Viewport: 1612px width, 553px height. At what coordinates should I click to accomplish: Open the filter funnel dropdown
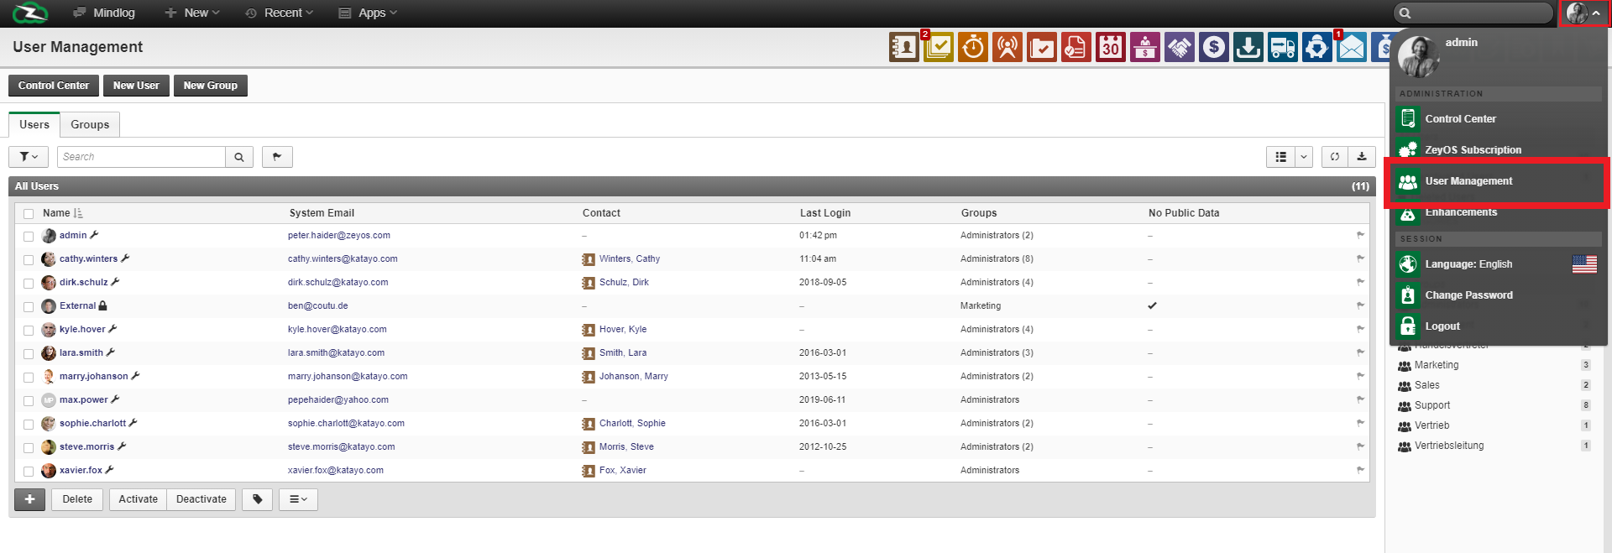[x=29, y=157]
